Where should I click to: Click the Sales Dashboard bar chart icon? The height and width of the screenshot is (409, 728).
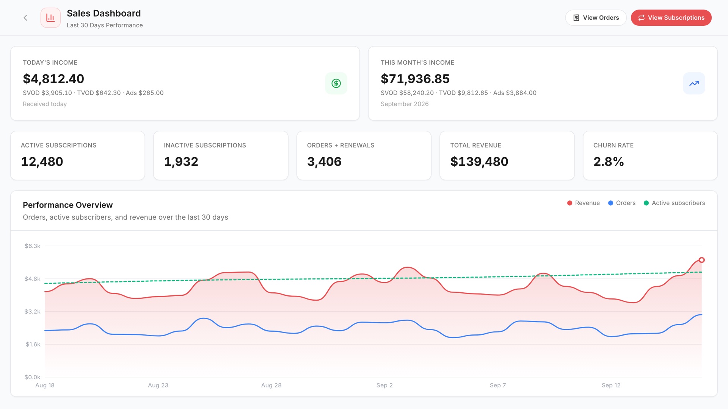50,18
